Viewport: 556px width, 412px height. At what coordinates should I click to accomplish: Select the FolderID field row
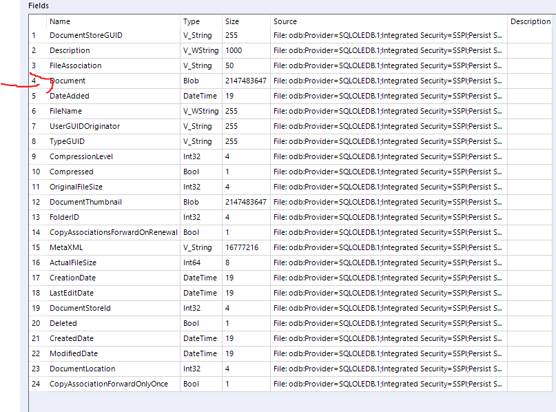coord(64,217)
